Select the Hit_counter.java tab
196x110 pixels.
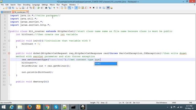20,12
